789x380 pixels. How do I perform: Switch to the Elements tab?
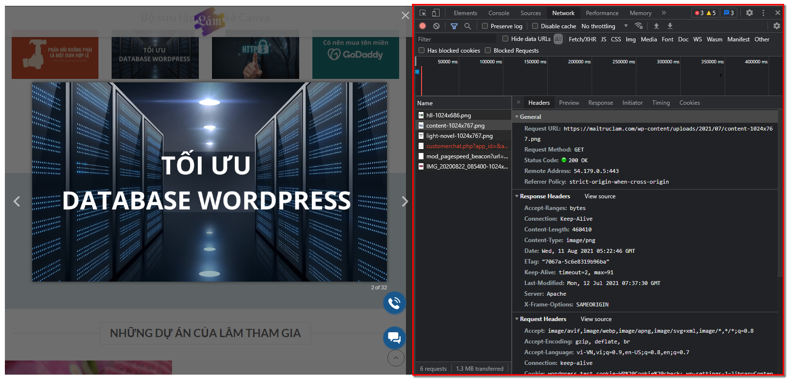(x=465, y=13)
